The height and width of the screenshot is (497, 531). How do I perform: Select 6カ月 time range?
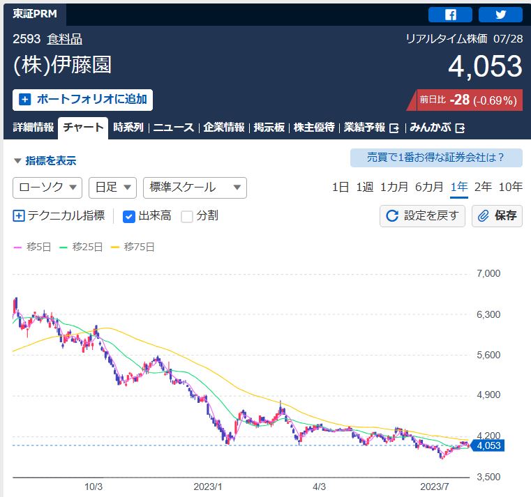point(429,187)
